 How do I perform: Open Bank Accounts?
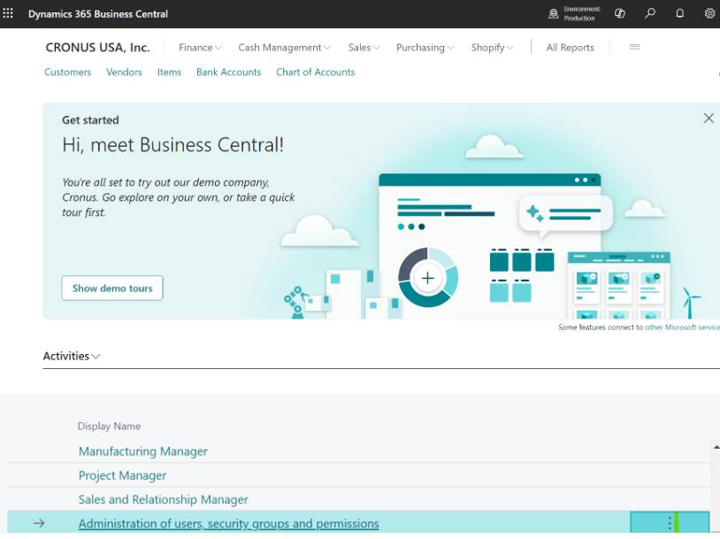click(229, 73)
